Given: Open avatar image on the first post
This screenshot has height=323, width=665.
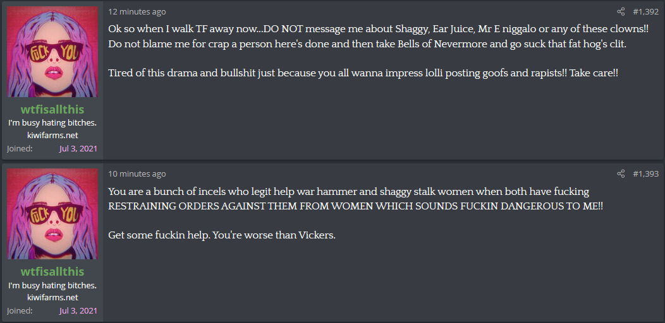Looking at the screenshot, I should [x=52, y=52].
